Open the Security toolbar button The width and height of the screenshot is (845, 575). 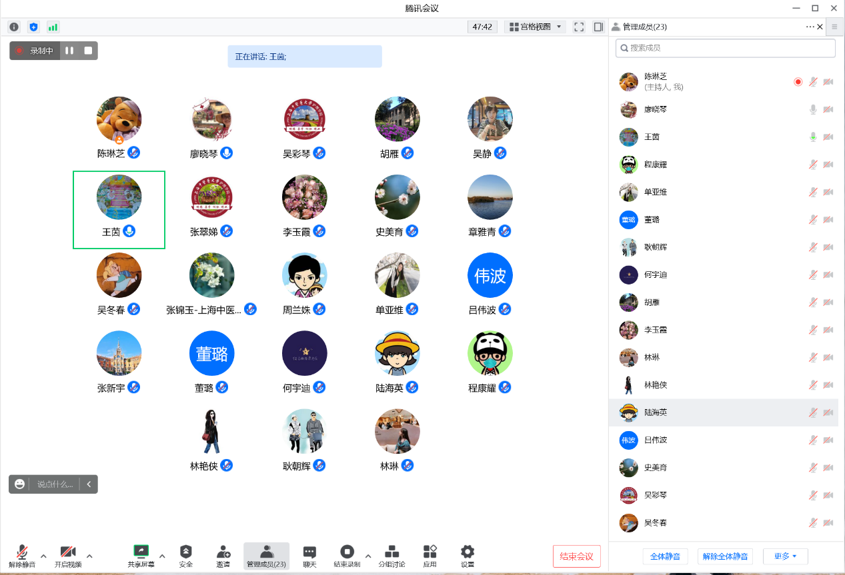tap(185, 556)
